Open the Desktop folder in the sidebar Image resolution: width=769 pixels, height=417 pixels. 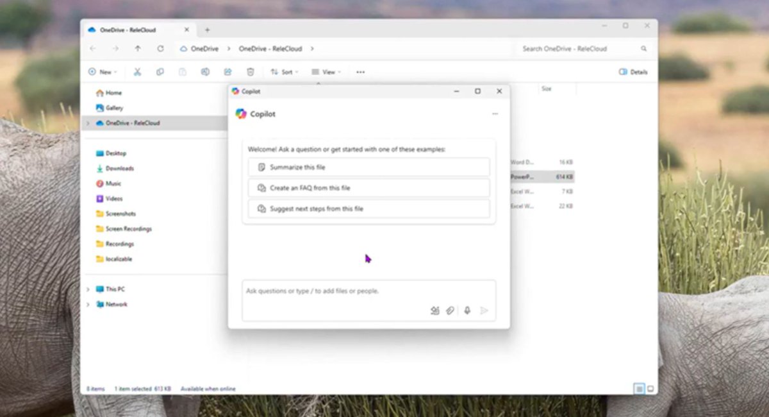[111, 153]
